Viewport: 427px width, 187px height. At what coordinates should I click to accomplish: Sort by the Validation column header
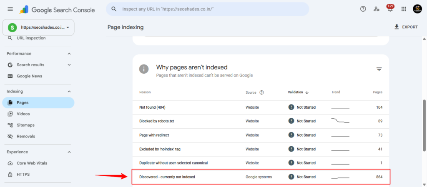click(x=295, y=92)
